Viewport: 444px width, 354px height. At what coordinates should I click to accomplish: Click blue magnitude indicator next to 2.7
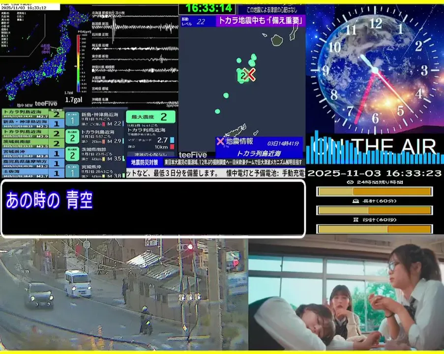pyautogui.click(x=172, y=140)
